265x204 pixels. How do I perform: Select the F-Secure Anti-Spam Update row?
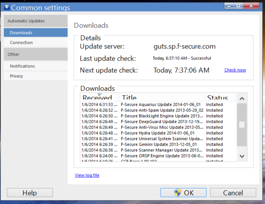[159, 110]
